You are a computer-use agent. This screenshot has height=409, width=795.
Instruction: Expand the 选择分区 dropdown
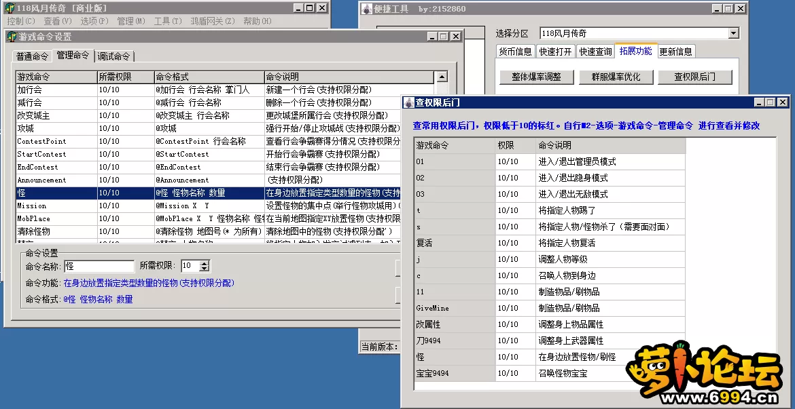(x=734, y=33)
